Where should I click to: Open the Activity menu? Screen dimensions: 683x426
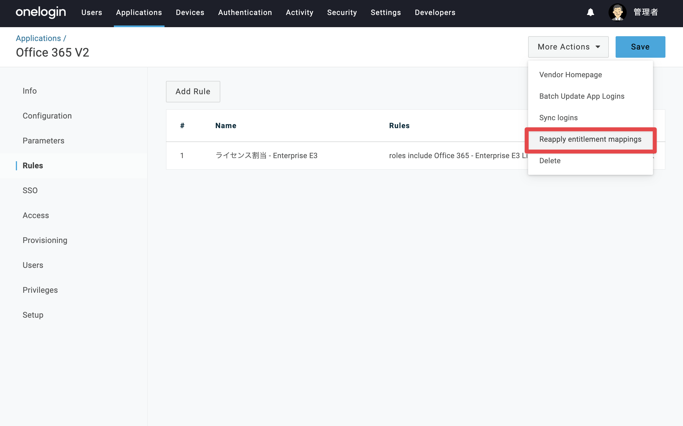[x=300, y=12]
